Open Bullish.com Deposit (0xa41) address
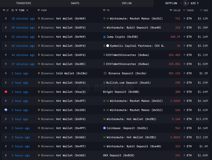This screenshot has height=160, width=212. coord(128,82)
